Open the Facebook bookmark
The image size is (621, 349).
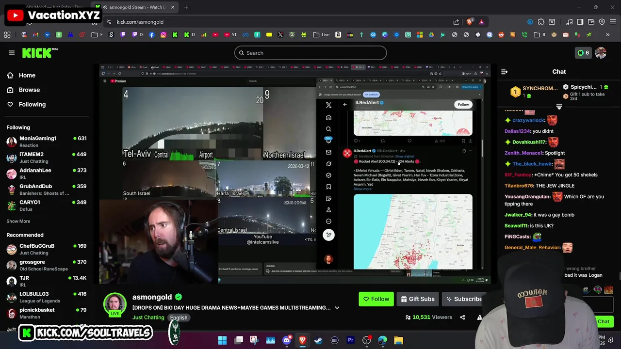152,35
